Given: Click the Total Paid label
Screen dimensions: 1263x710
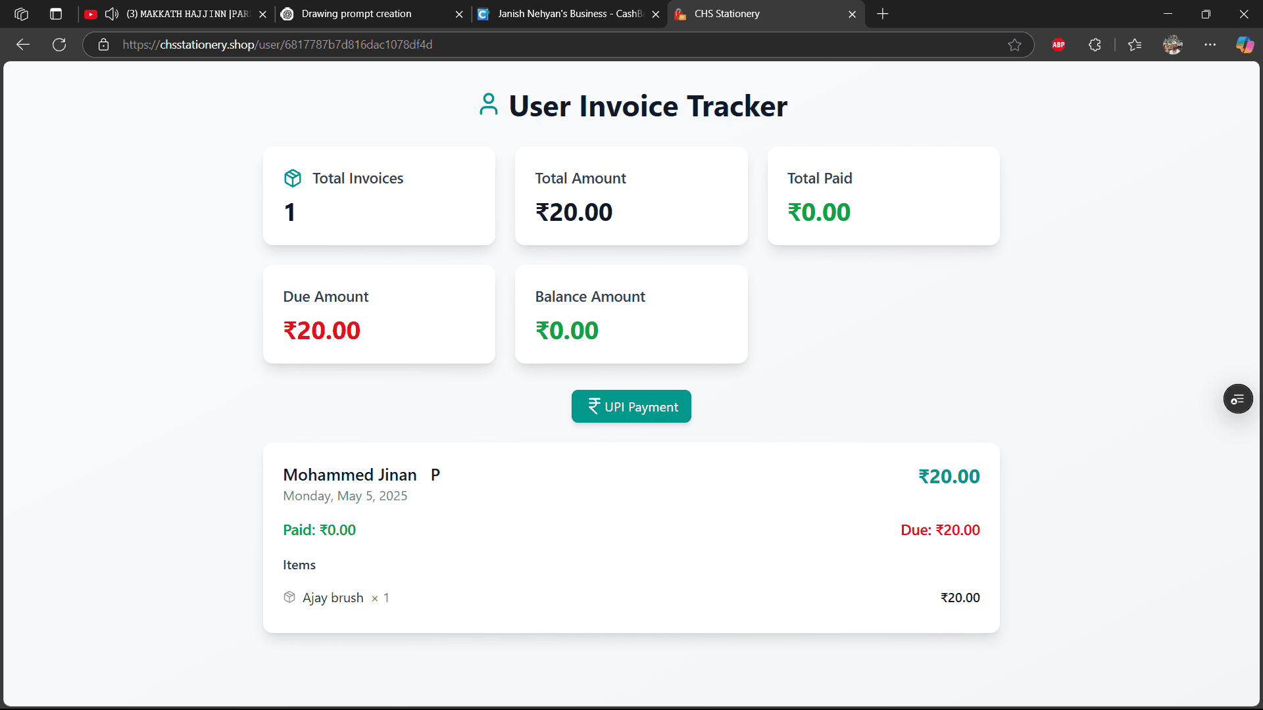Looking at the screenshot, I should (820, 178).
